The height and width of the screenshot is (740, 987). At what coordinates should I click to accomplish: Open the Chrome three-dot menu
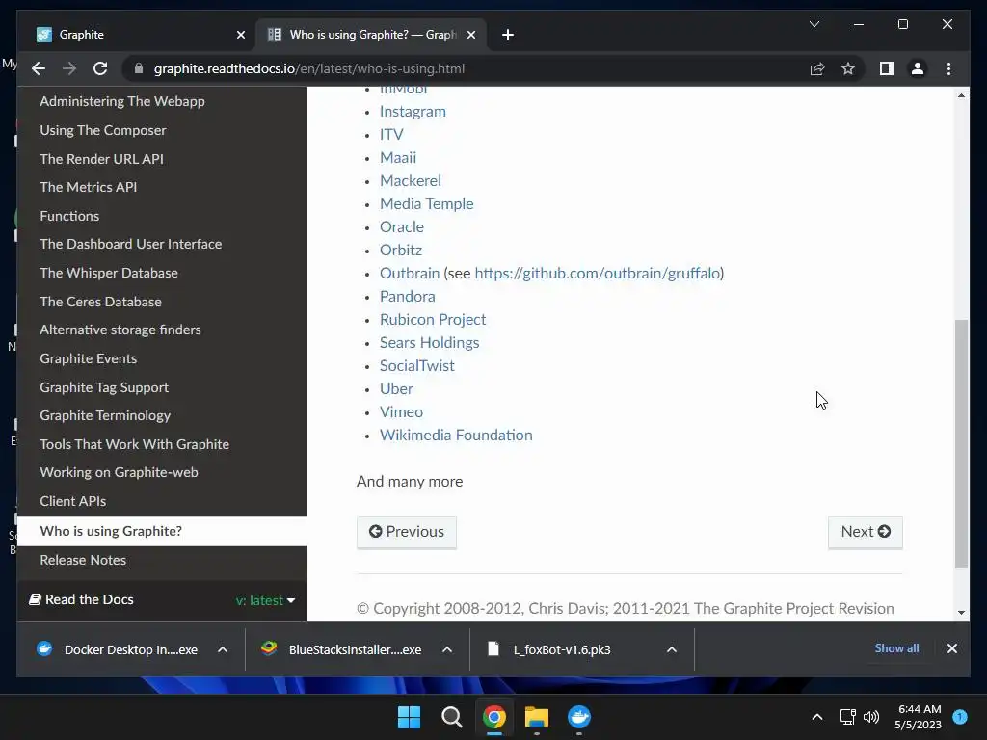(x=948, y=68)
